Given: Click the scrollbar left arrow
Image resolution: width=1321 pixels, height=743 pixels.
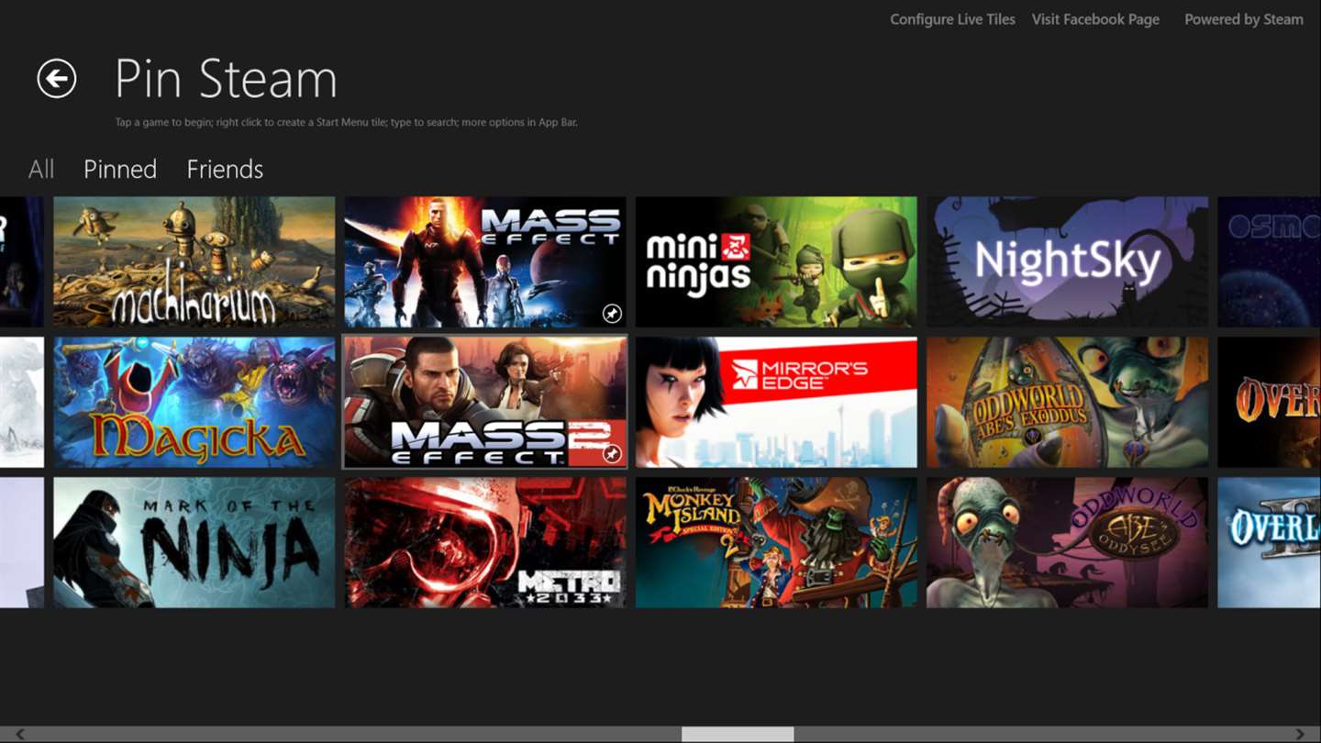Looking at the screenshot, I should [x=19, y=734].
